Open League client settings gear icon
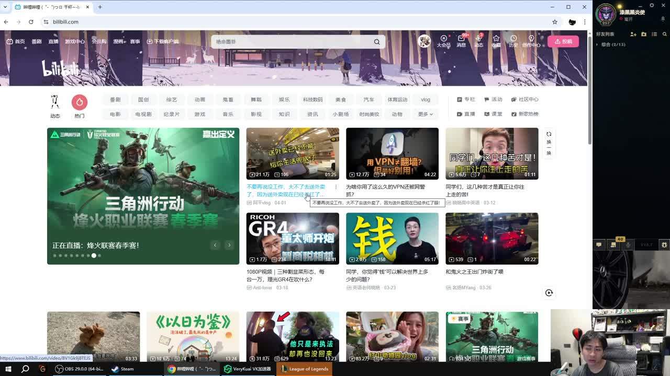This screenshot has height=376, width=670. [664, 244]
